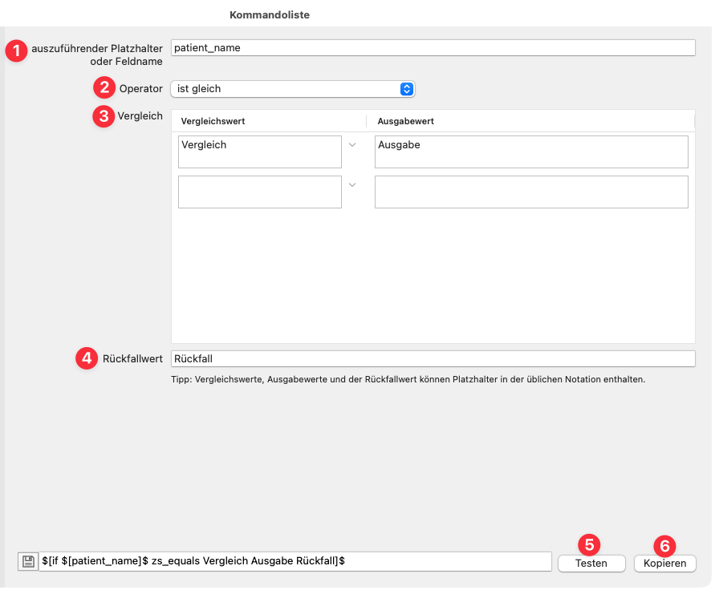This screenshot has width=715, height=590.
Task: Click the red number 6 badge above Kopieren
Action: (x=664, y=545)
